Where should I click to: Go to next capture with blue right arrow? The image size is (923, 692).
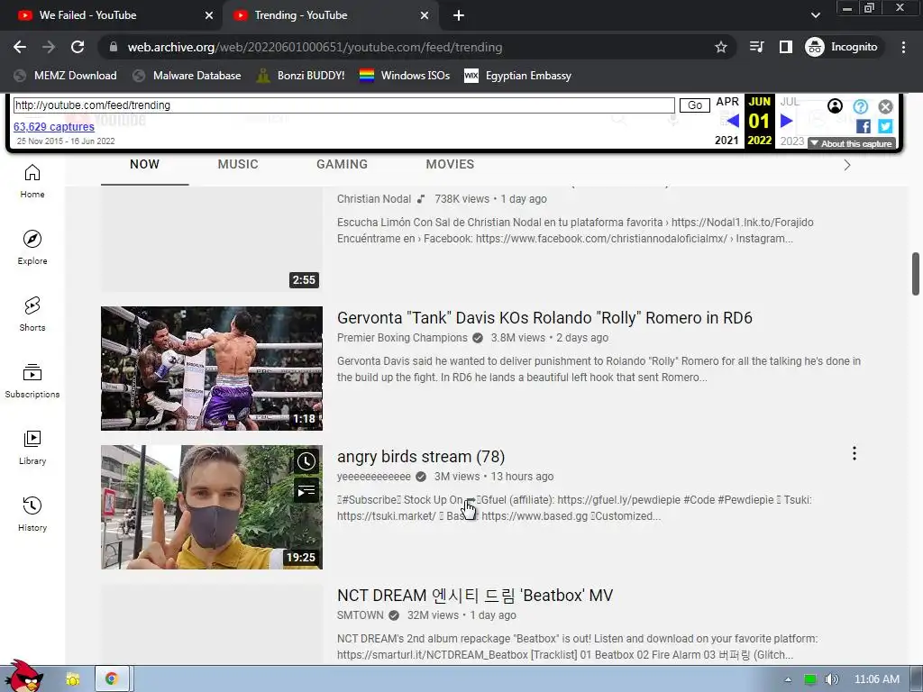tap(786, 122)
